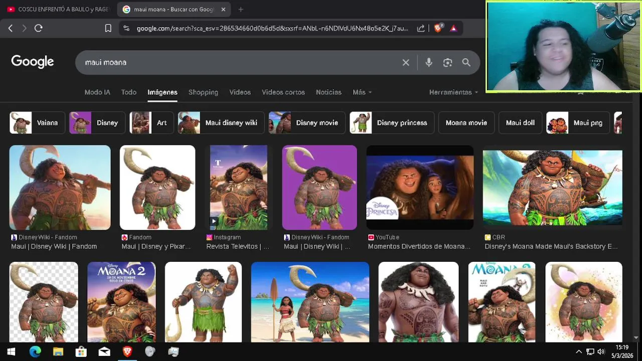Select the Imágenes results tab

[163, 92]
